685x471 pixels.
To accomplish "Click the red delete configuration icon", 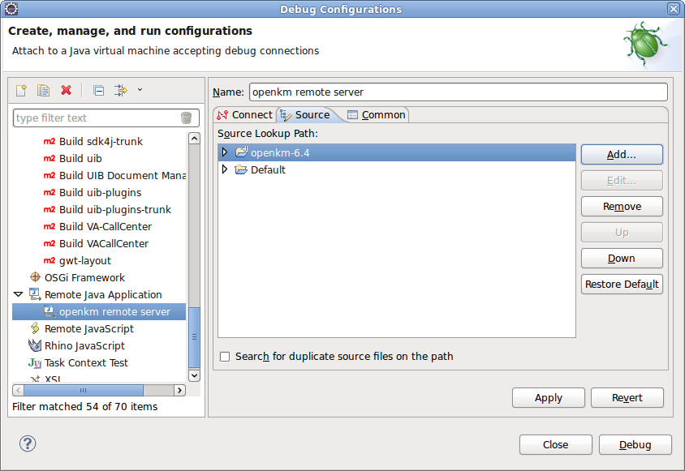I will 67,90.
